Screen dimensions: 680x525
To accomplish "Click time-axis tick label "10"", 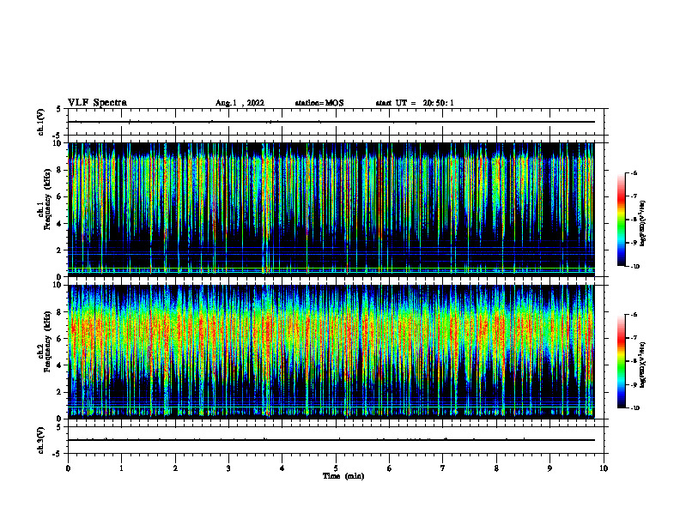I will (x=604, y=468).
